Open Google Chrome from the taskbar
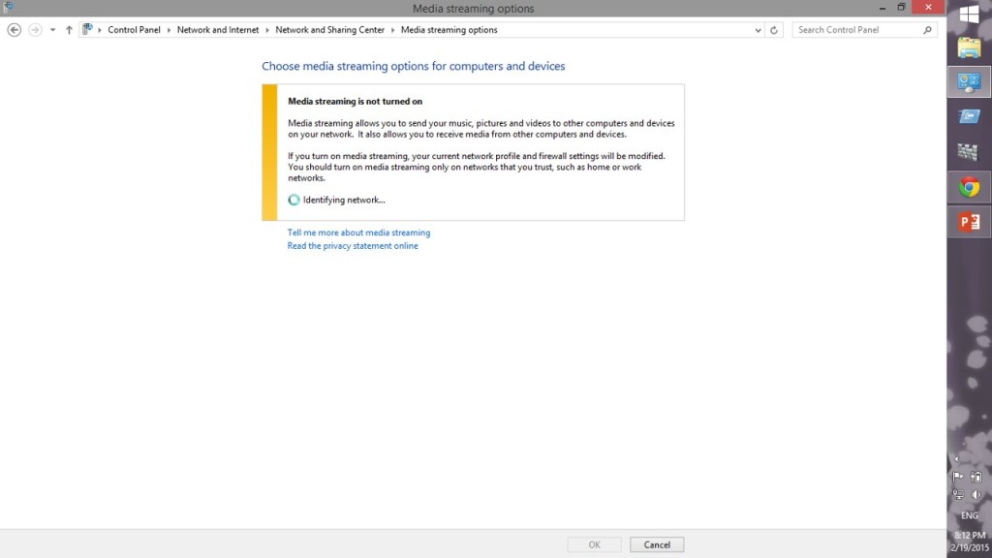992x558 pixels. (969, 188)
